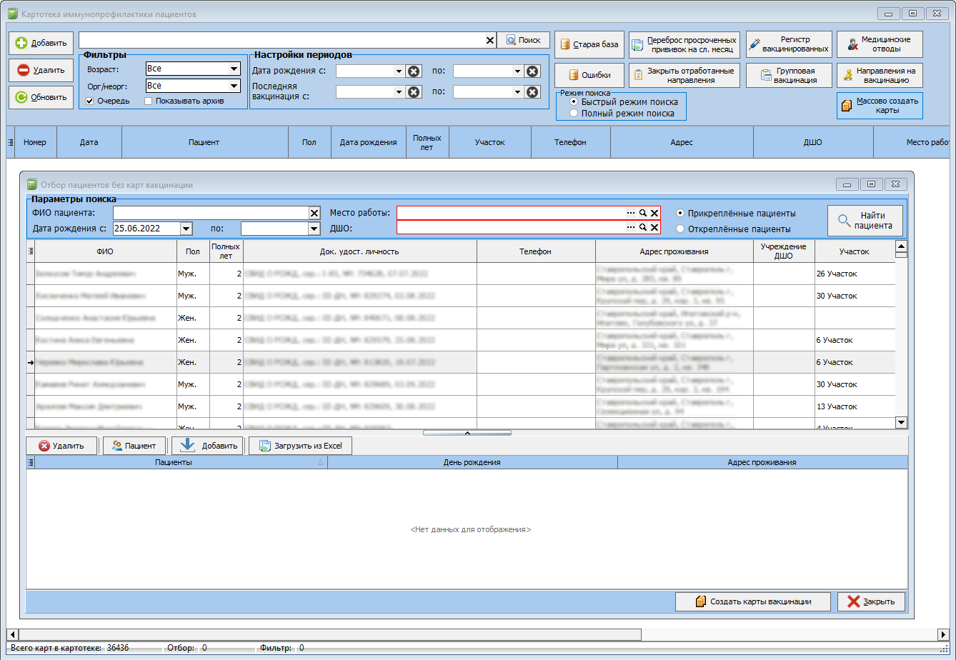Screen dimensions: 956x660
Task: Click up arrow of patient list scrollbar
Action: click(901, 246)
